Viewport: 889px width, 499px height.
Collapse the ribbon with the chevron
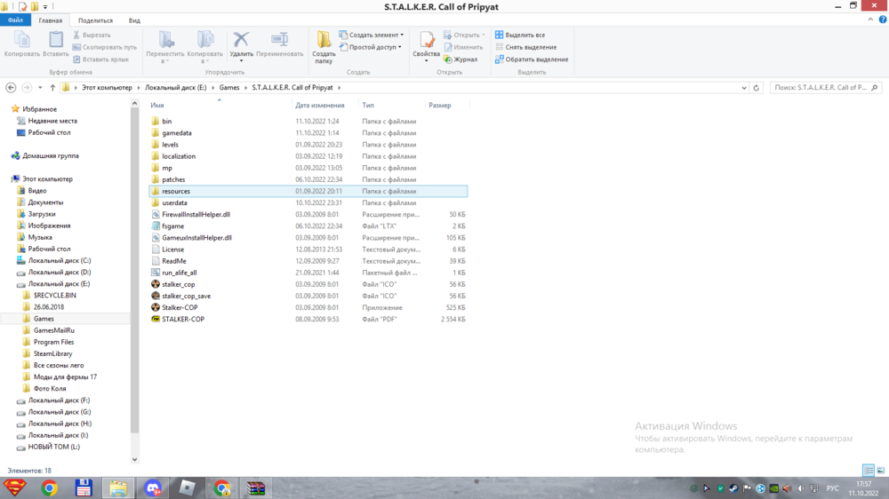coord(869,20)
